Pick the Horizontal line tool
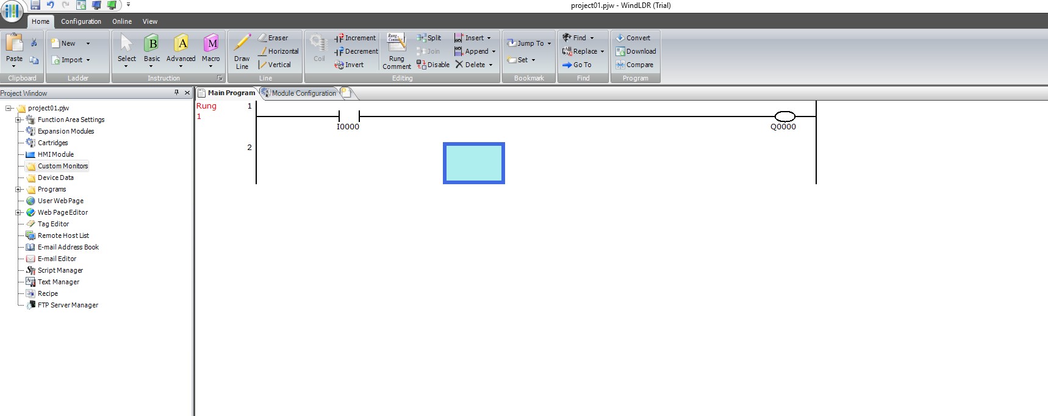Image resolution: width=1048 pixels, height=416 pixels. (279, 51)
